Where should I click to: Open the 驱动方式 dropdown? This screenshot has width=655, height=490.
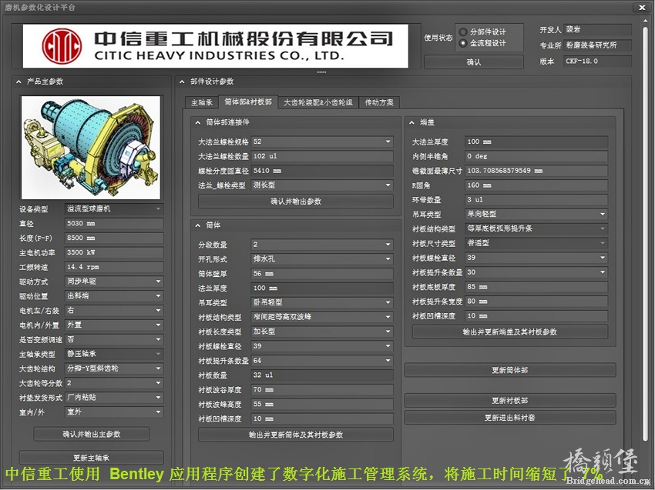tap(114, 282)
